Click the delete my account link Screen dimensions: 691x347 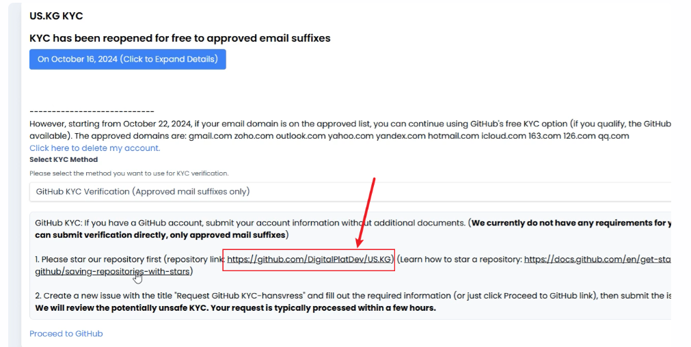pyautogui.click(x=94, y=148)
